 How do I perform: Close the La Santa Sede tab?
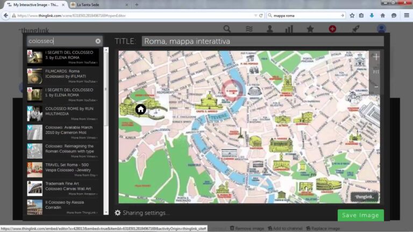(127, 5)
